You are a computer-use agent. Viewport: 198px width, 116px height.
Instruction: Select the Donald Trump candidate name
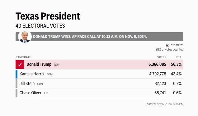[39, 65]
